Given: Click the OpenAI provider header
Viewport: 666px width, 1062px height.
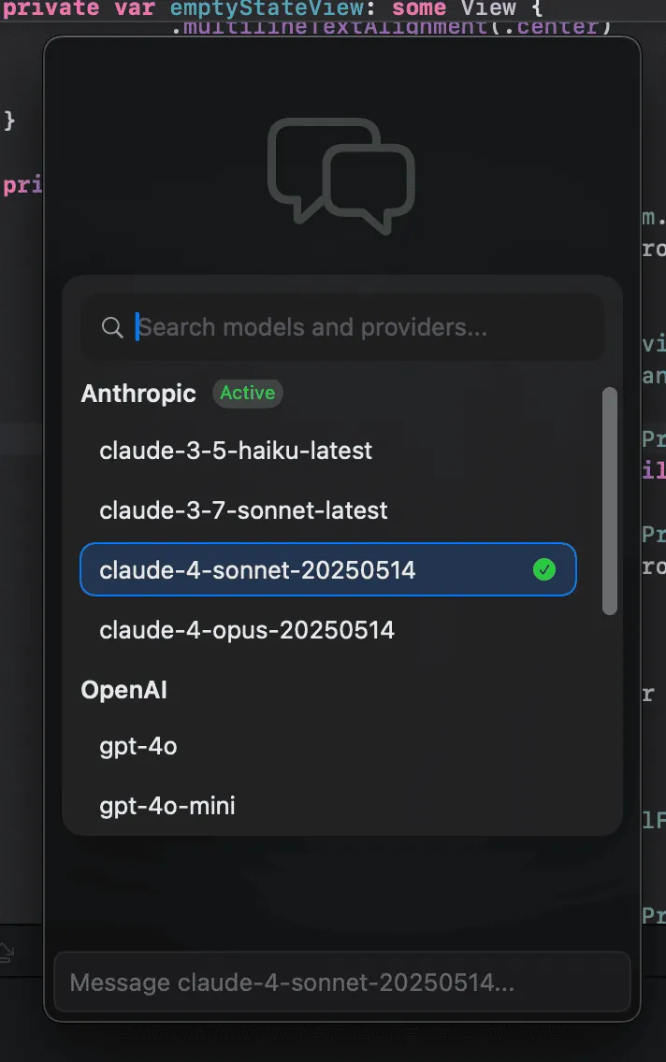Looking at the screenshot, I should 124,690.
